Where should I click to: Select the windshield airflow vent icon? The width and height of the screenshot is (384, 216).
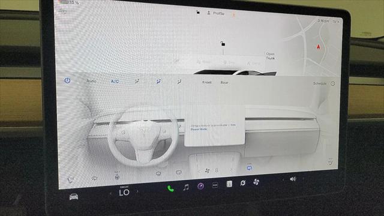137,82
